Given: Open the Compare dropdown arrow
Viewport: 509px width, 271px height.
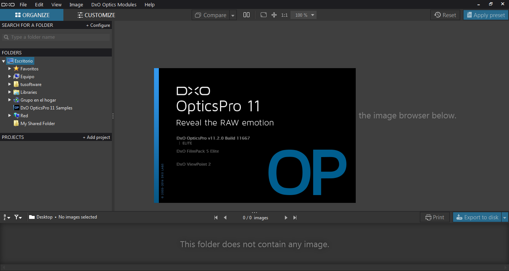Looking at the screenshot, I should (233, 15).
